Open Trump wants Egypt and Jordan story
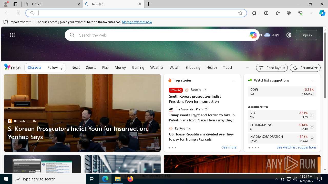This screenshot has width=328, height=184. click(202, 118)
